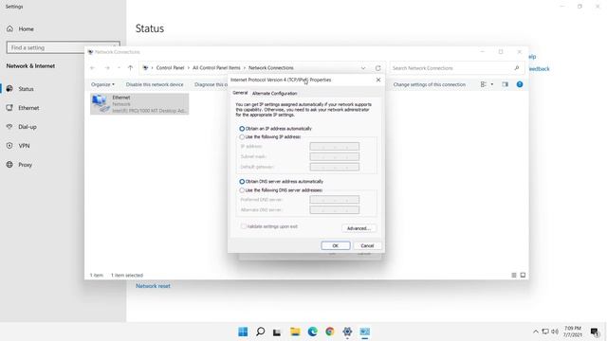The height and width of the screenshot is (341, 607).
Task: Click the IP address field
Action: click(x=335, y=147)
